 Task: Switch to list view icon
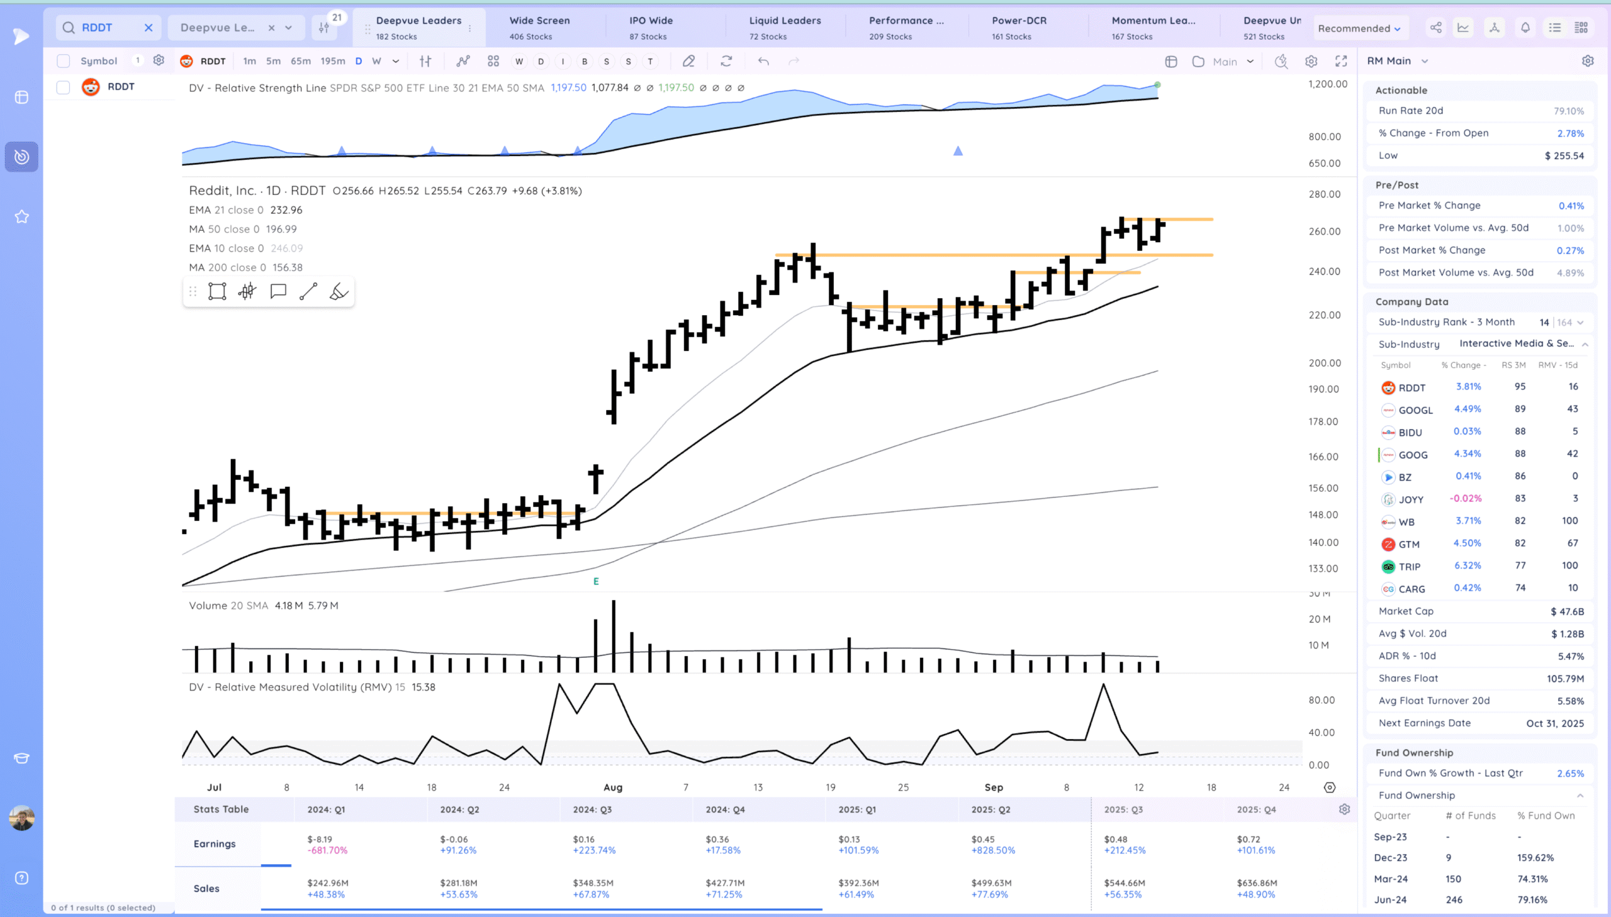pyautogui.click(x=1555, y=28)
